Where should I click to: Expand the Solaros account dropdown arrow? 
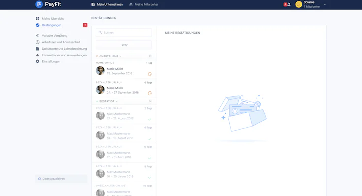click(325, 4)
